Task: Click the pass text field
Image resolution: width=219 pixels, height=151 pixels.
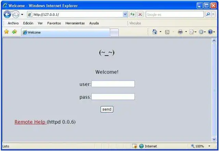Action: tap(113, 97)
